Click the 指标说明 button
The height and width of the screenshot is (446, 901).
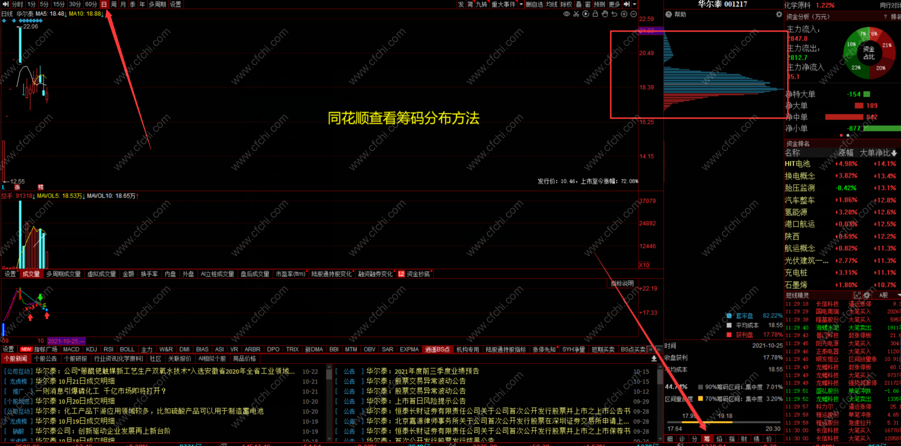(x=622, y=283)
